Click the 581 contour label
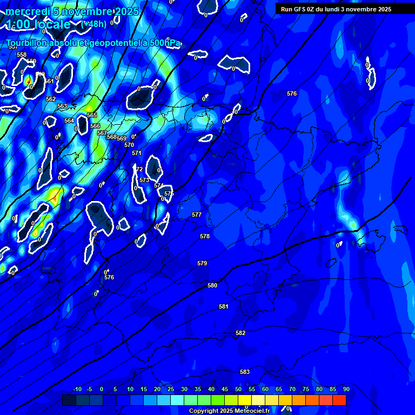This screenshot has width=415, height=415. 224,306
